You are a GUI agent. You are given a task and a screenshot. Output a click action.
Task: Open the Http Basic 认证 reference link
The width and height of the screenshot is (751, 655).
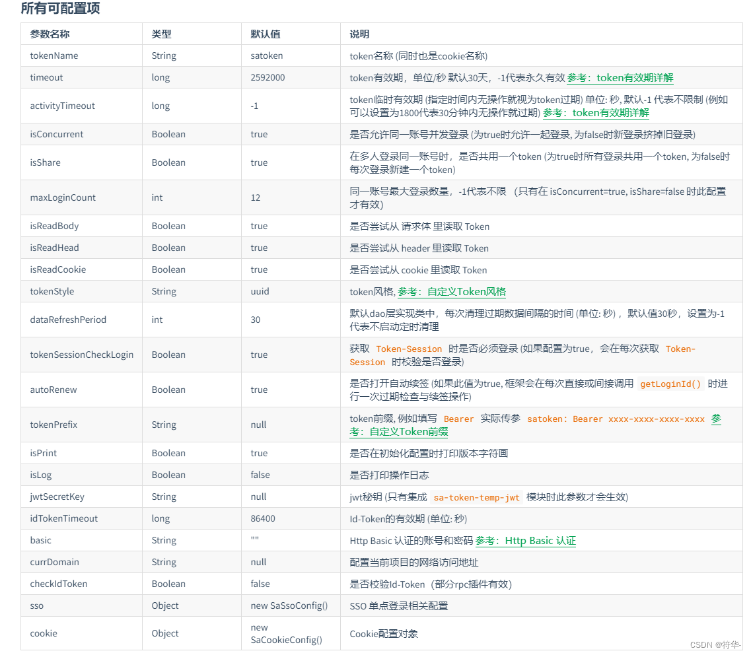click(525, 541)
